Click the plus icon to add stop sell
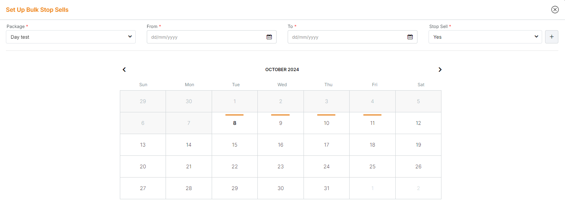 (552, 37)
